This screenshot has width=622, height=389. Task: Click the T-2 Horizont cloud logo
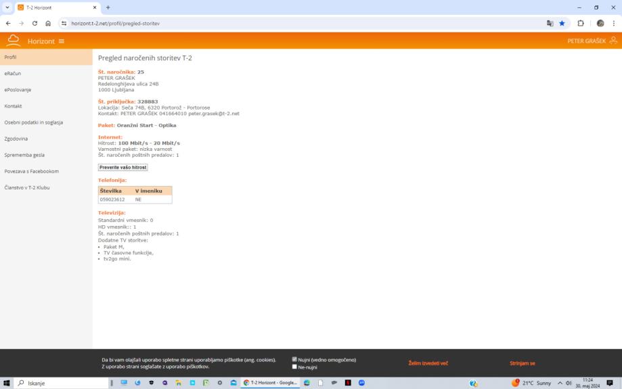pyautogui.click(x=14, y=41)
